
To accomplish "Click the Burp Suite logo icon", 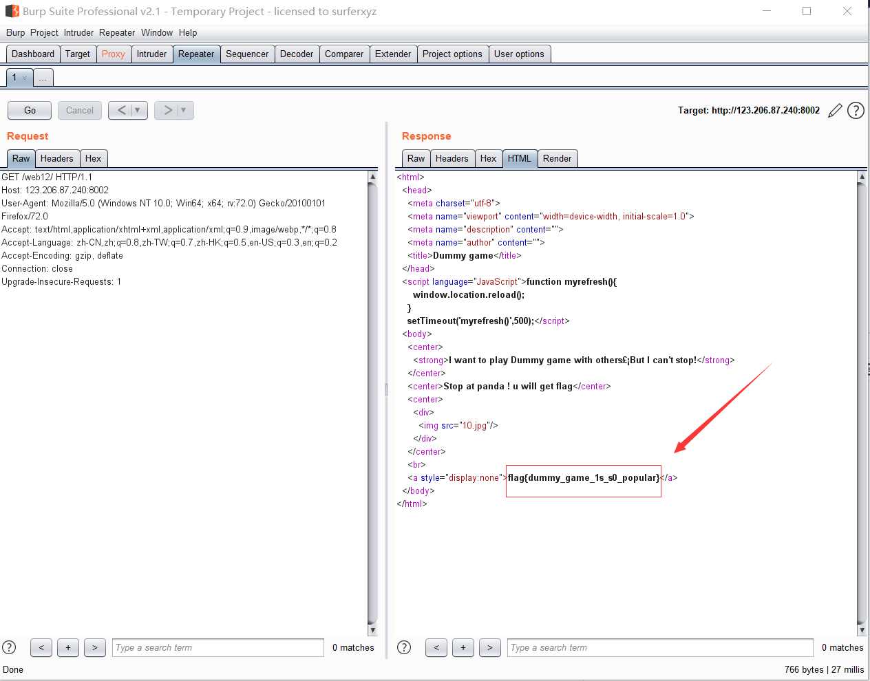I will pos(12,11).
